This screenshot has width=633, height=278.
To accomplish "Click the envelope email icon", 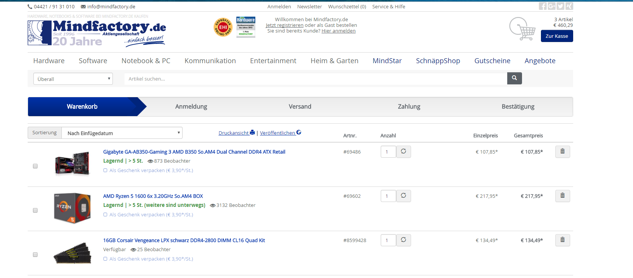I will 83,6.
